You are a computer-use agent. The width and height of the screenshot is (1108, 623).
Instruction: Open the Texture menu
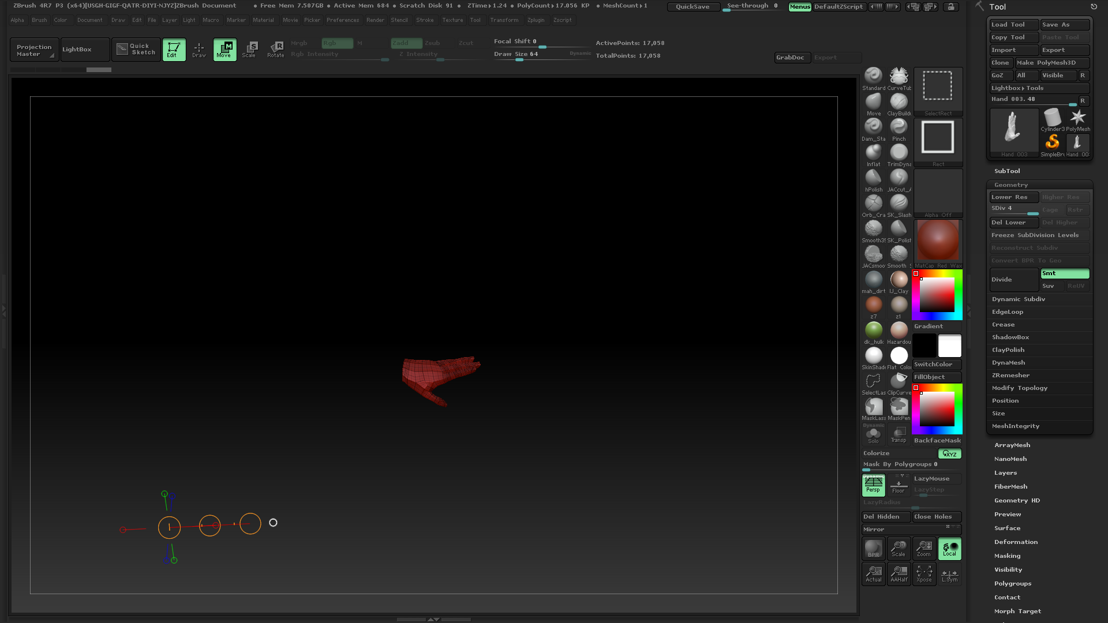[452, 20]
